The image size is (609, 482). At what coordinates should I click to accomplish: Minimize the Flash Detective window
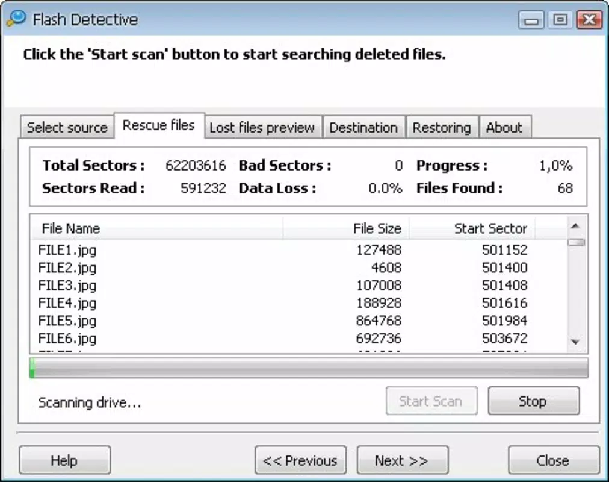531,19
